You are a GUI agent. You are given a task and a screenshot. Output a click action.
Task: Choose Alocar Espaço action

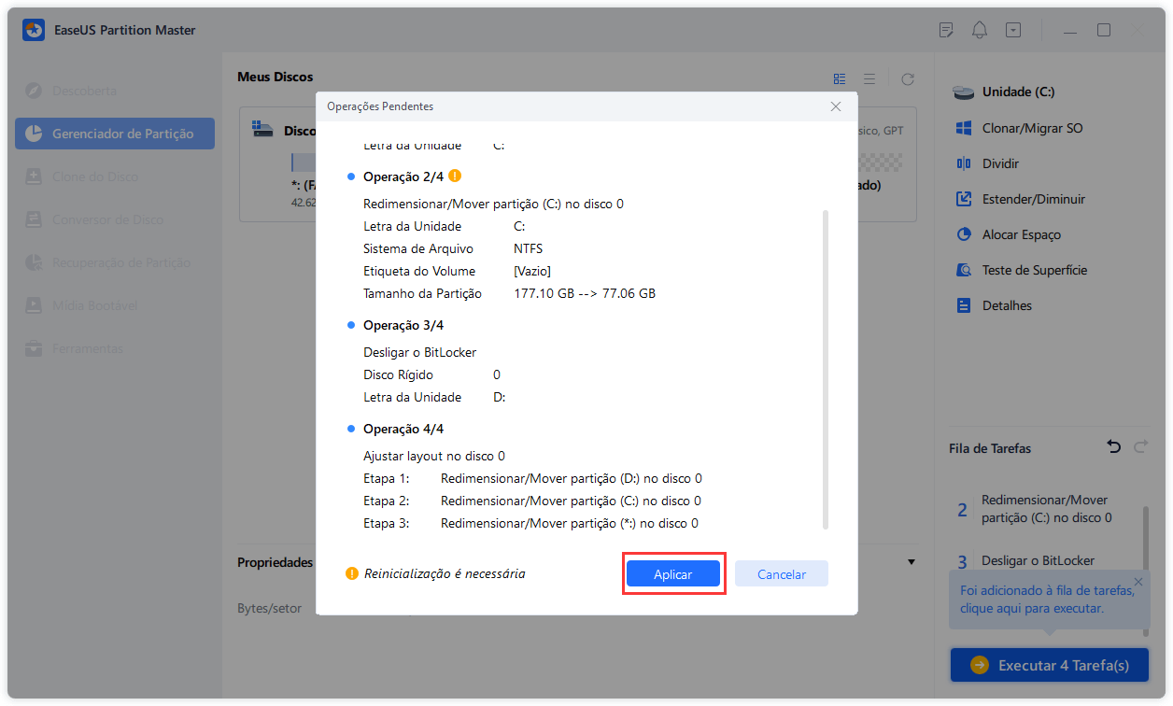[1022, 234]
